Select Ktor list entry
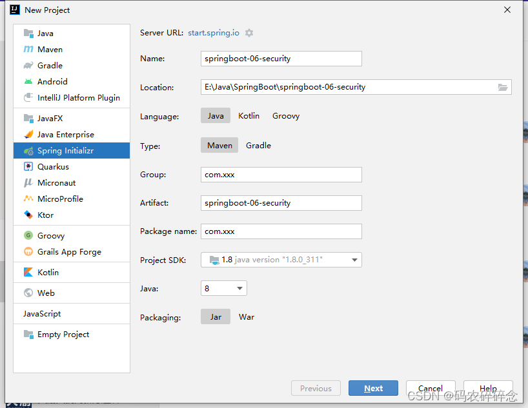The image size is (528, 408). coord(72,215)
